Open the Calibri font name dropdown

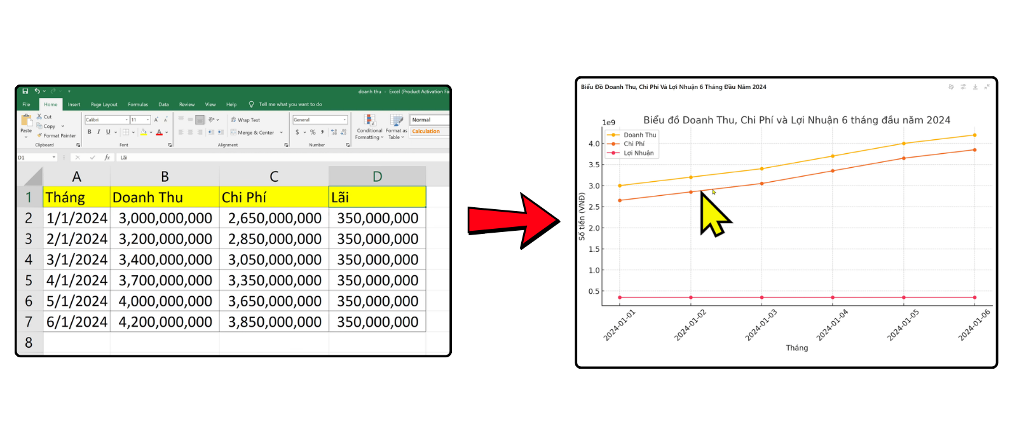pyautogui.click(x=126, y=120)
